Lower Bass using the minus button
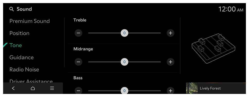Image resolution: width=249 pixels, height=97 pixels. coord(78,91)
